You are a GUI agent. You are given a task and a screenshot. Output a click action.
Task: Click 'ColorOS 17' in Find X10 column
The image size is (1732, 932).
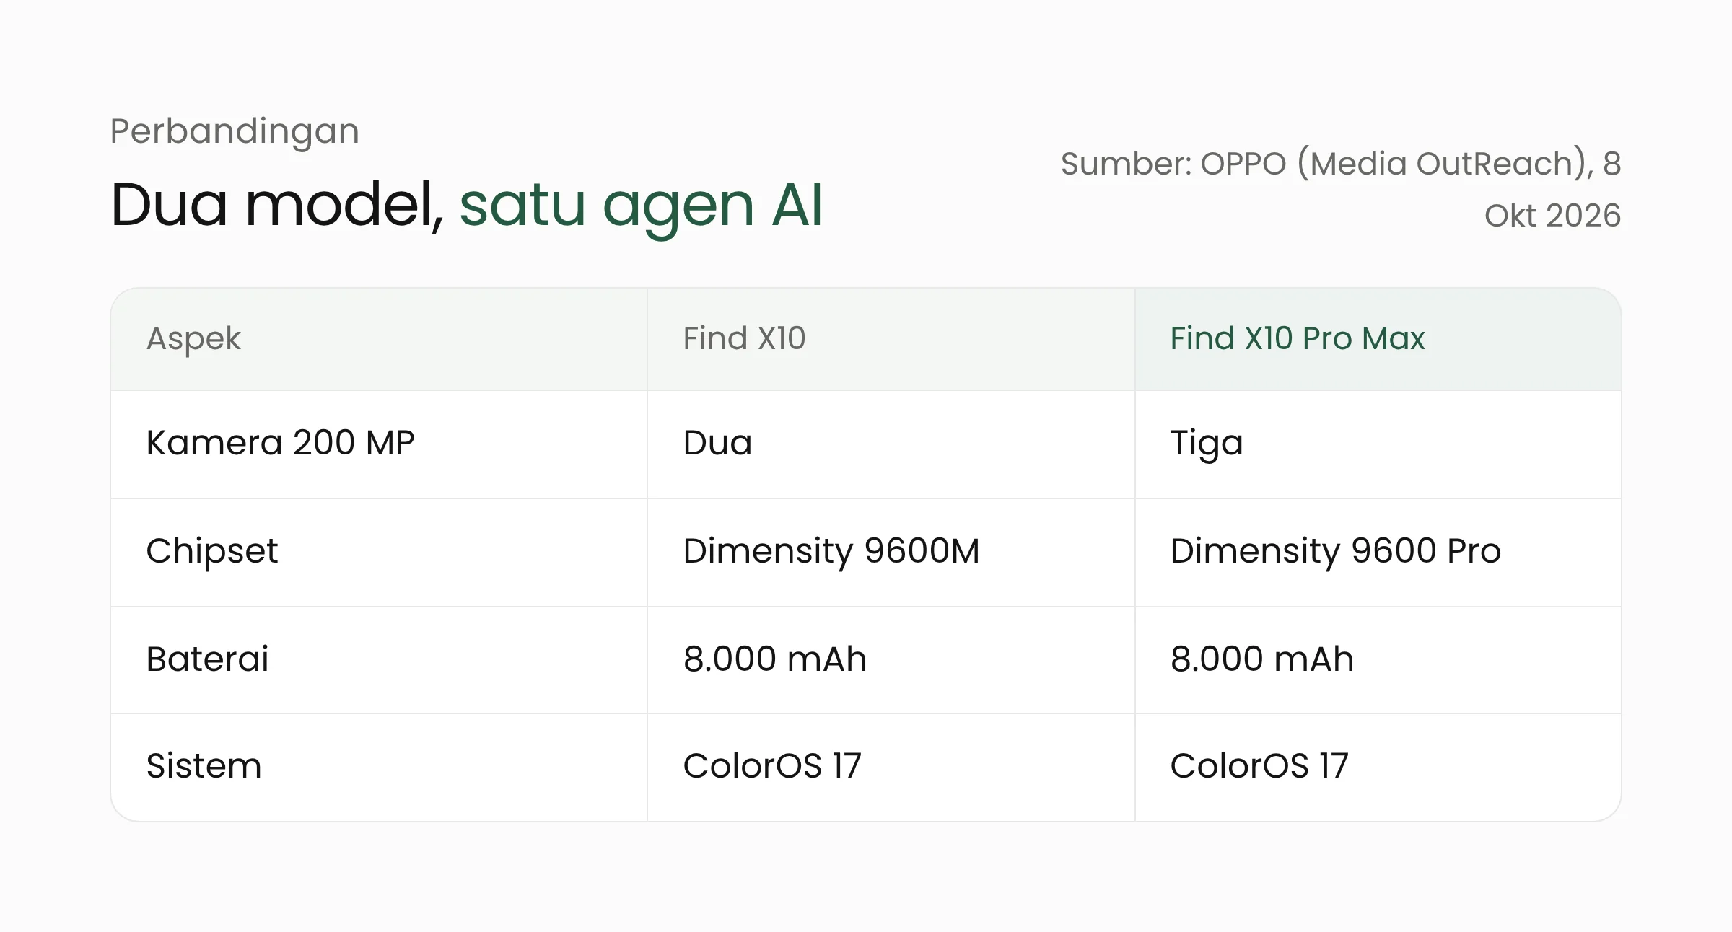point(772,765)
